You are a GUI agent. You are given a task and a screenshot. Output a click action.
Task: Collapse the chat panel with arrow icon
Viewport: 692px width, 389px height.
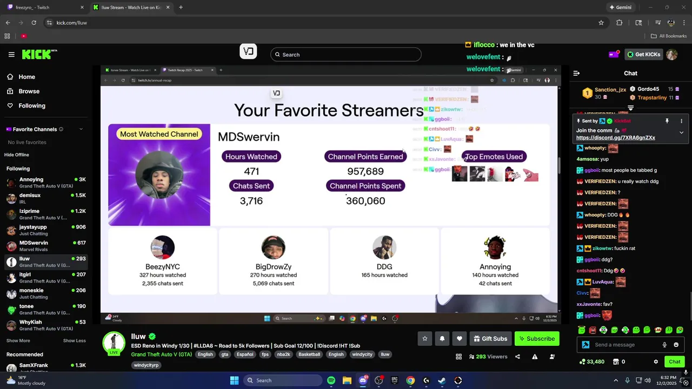click(576, 73)
